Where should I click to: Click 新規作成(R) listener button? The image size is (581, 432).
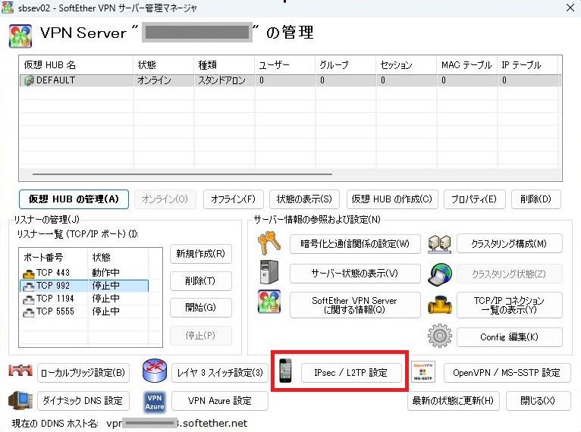pyautogui.click(x=201, y=254)
